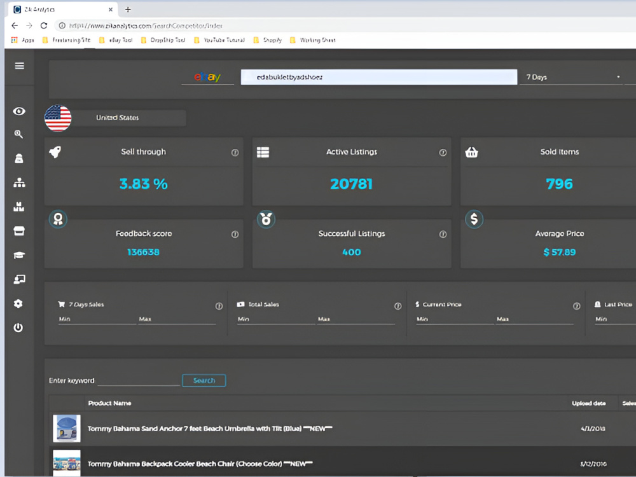Click the eye icon in sidebar
Image resolution: width=636 pixels, height=477 pixels.
tap(19, 111)
